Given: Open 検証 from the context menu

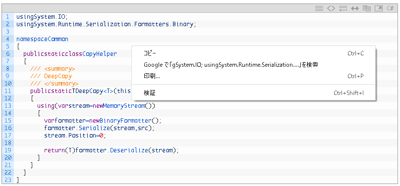Looking at the screenshot, I should pos(253,93).
